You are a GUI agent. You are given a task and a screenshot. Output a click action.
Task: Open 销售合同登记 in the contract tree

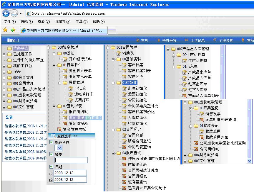point(139,141)
